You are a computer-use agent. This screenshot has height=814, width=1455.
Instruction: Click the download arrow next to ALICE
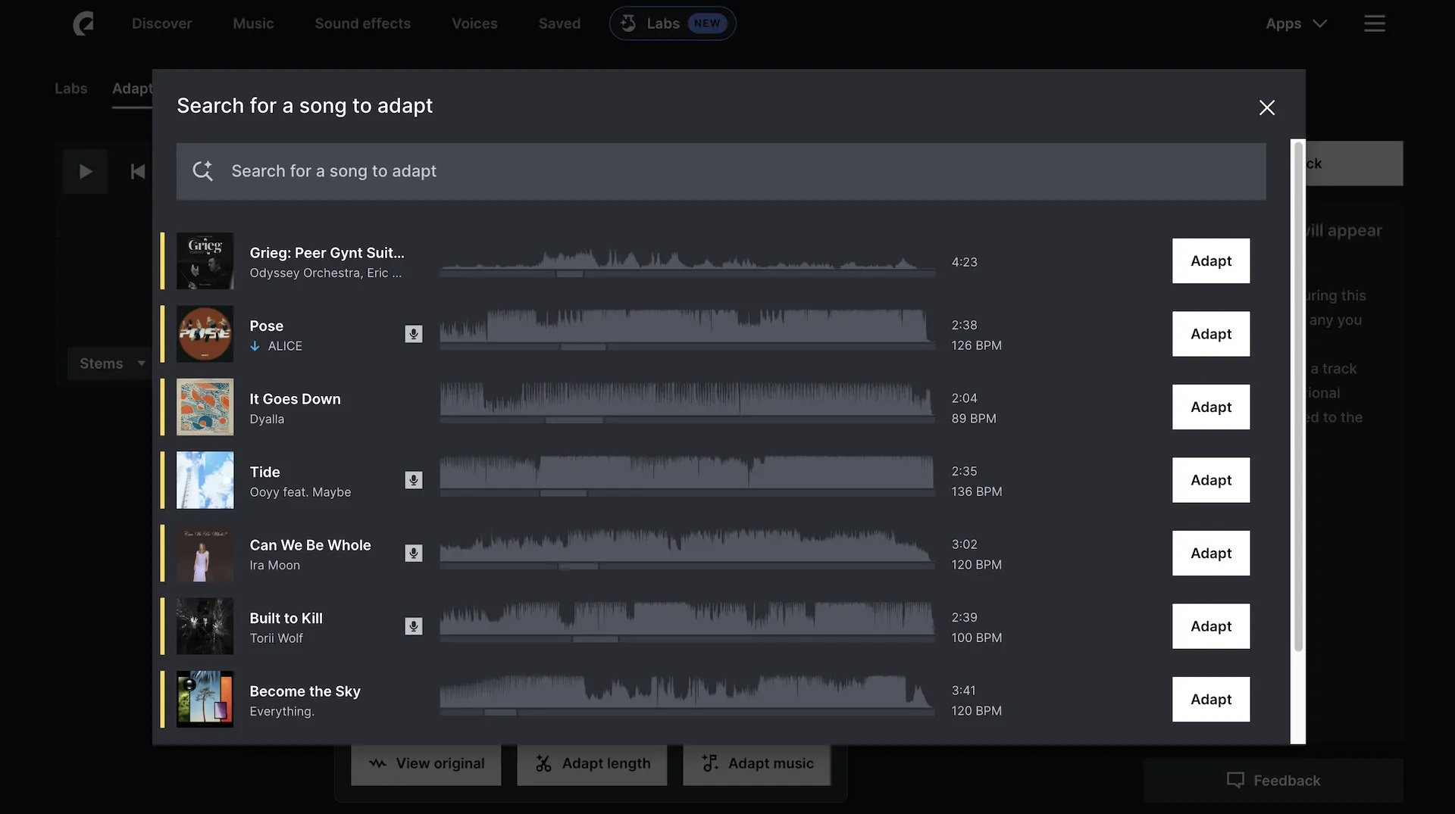255,346
